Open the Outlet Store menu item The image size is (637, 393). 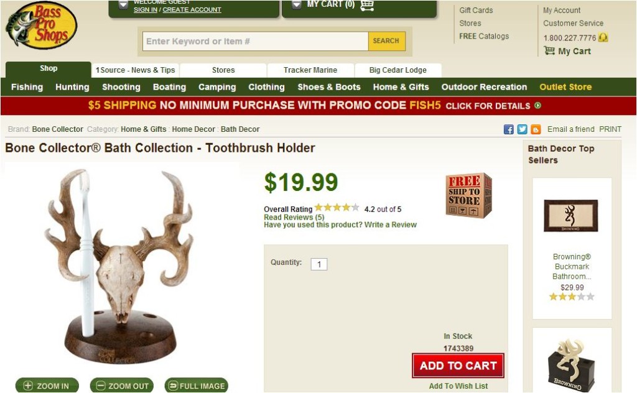click(565, 87)
